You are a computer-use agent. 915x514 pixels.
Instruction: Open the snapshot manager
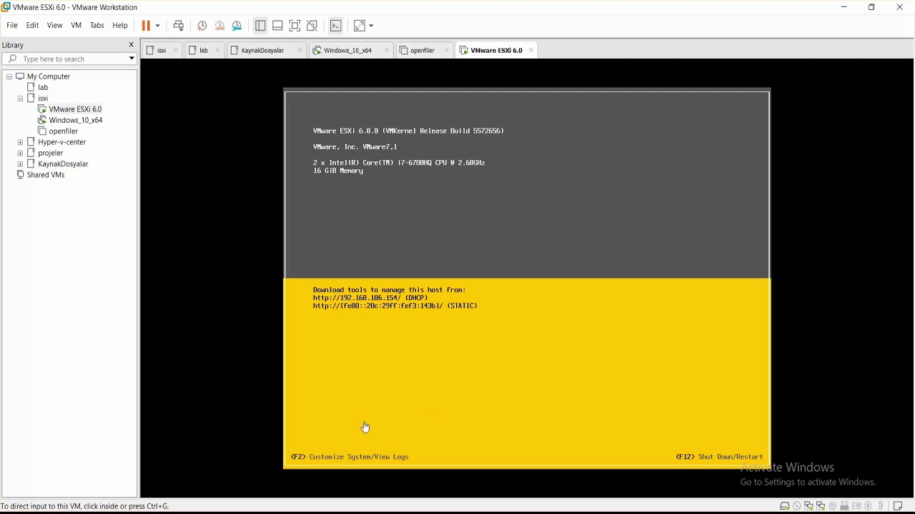(237, 26)
